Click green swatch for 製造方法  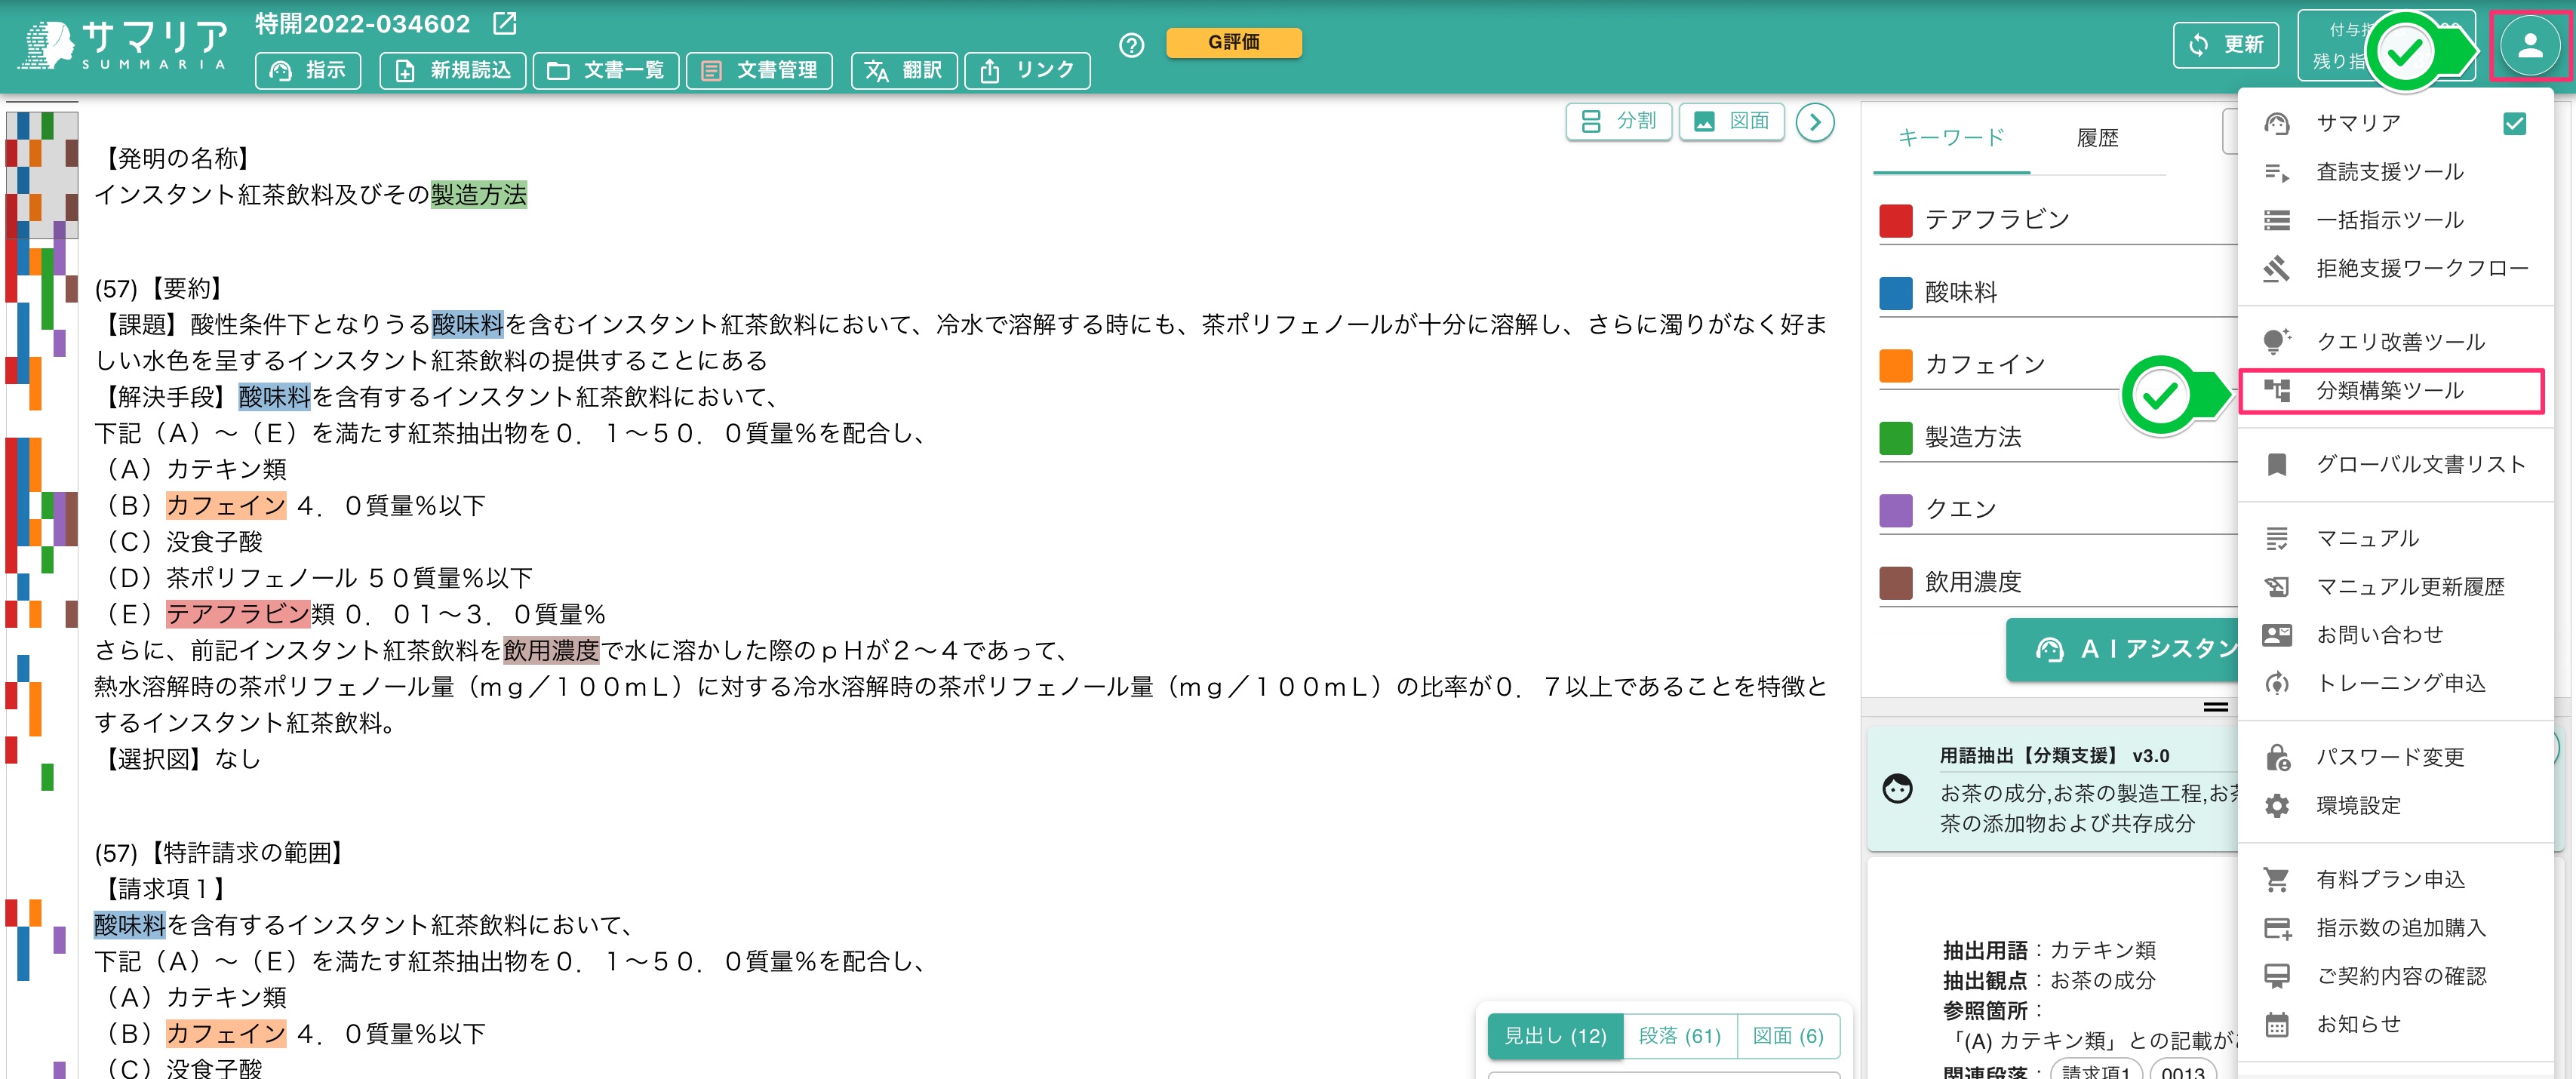point(1896,437)
